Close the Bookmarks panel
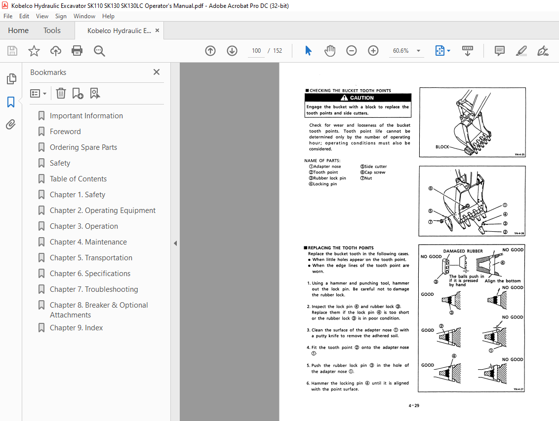 156,72
